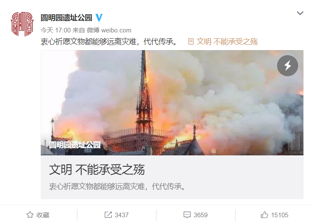This screenshot has width=312, height=224.
Task: Tap the lightning bolt article icon
Action: (288, 66)
